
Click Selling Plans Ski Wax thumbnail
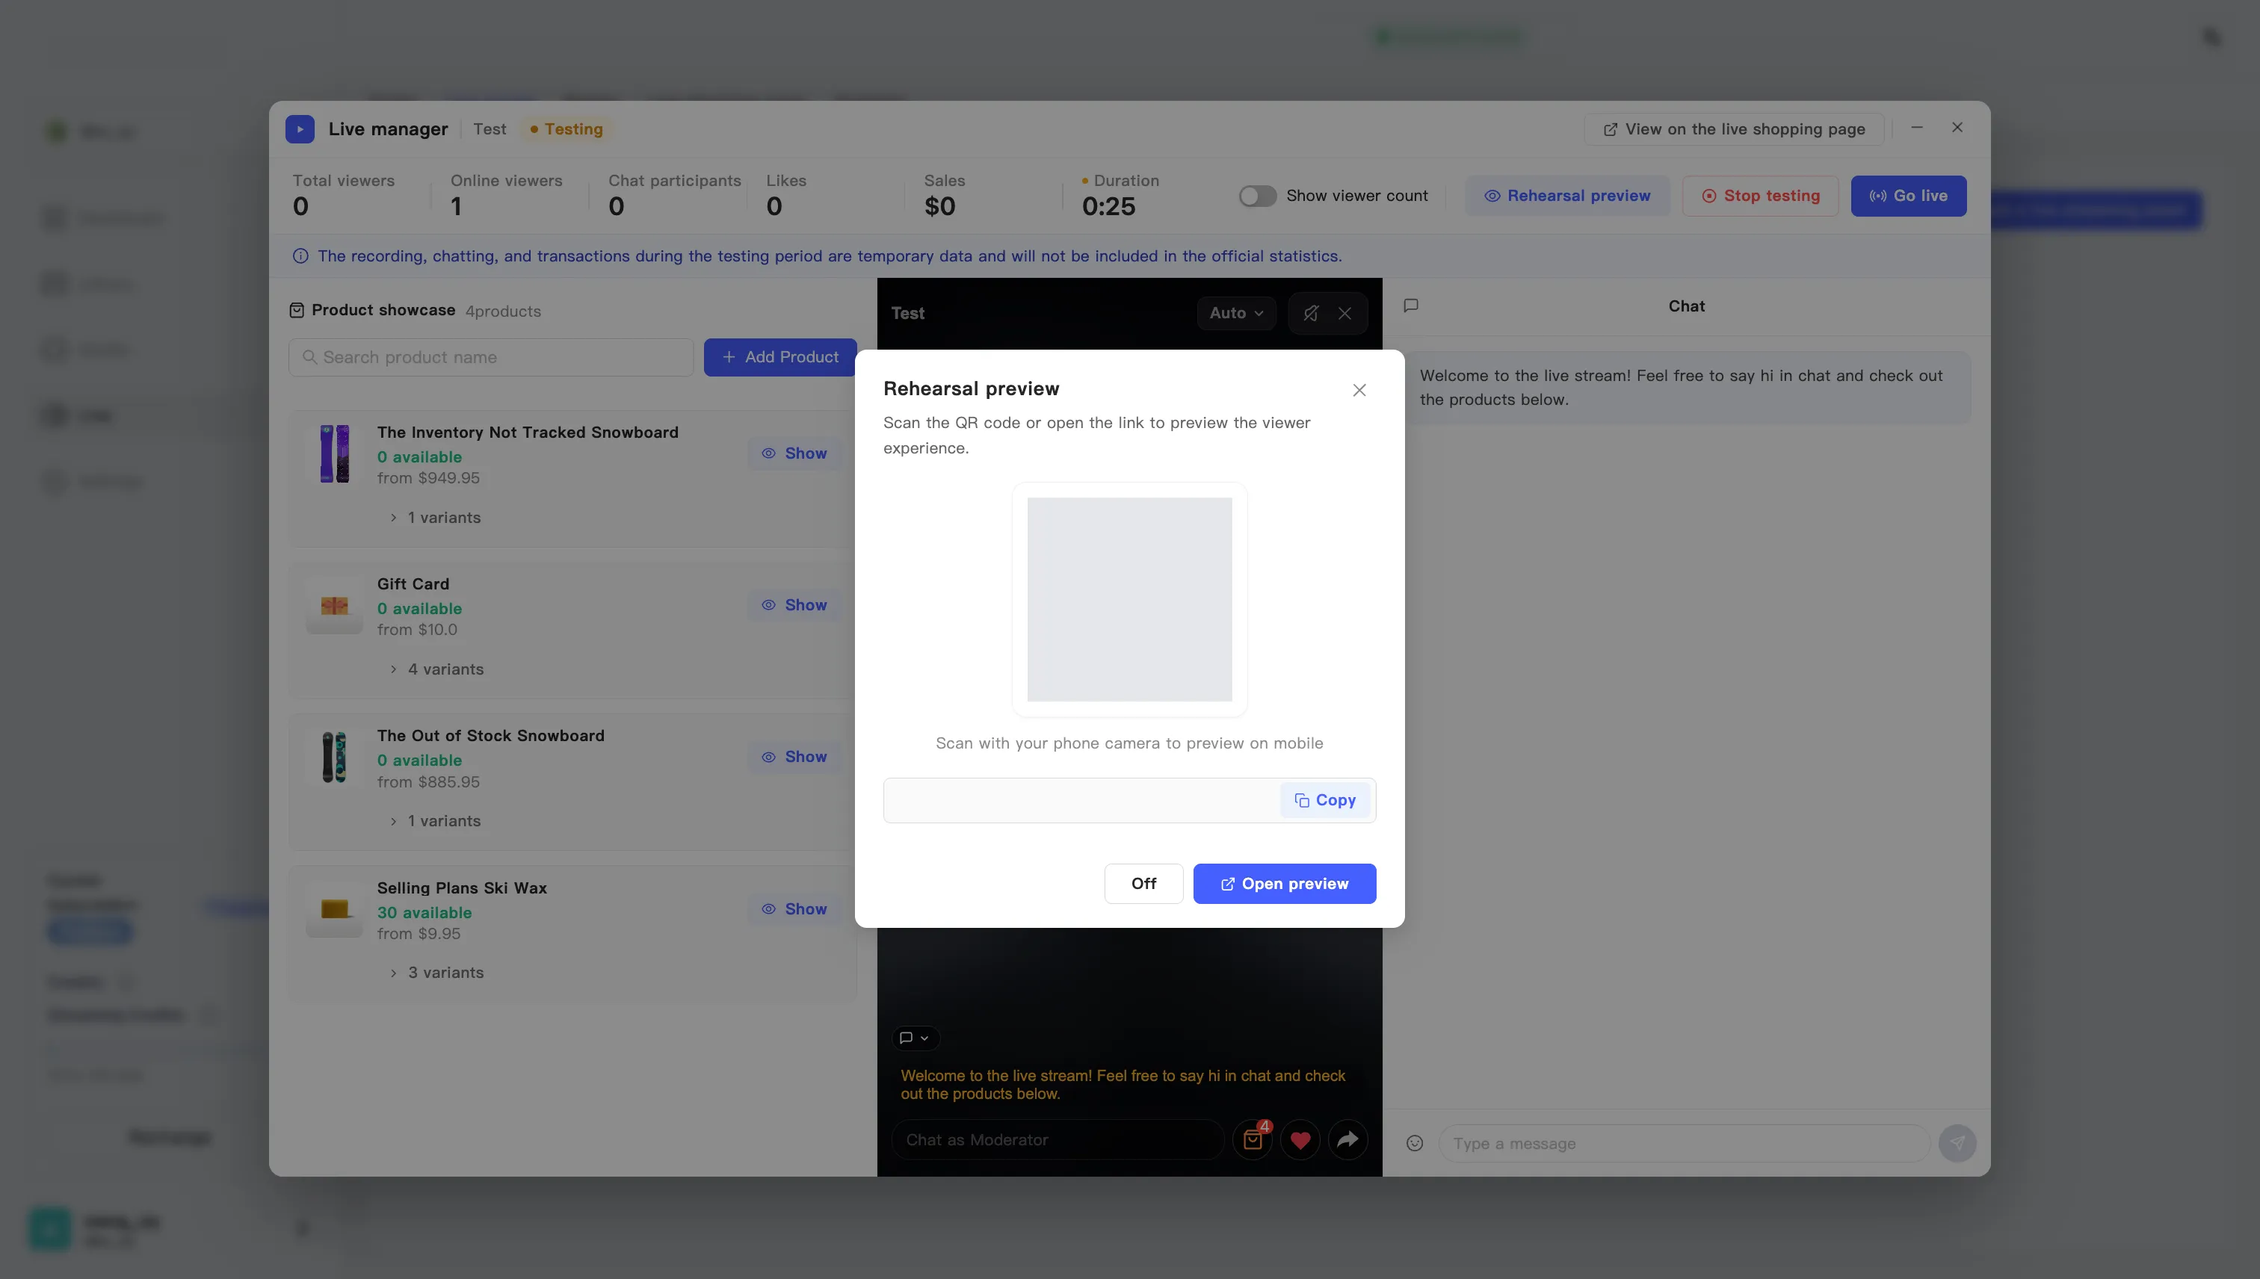click(334, 909)
